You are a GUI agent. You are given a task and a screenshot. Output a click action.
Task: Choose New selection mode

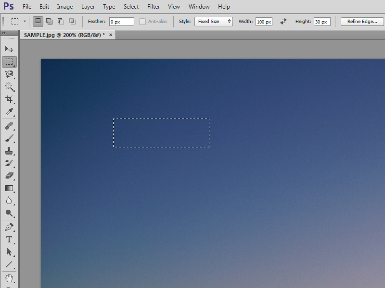pyautogui.click(x=38, y=22)
